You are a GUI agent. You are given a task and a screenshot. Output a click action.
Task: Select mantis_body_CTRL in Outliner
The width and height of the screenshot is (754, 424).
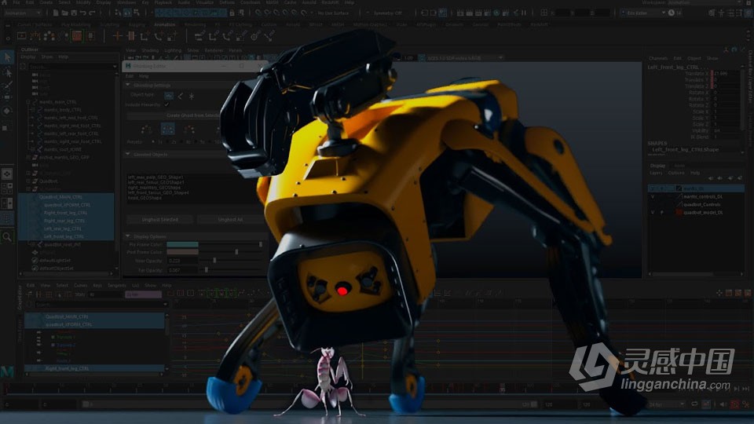point(63,110)
